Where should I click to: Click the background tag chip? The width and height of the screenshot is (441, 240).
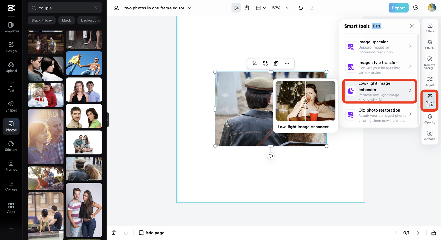point(90,20)
